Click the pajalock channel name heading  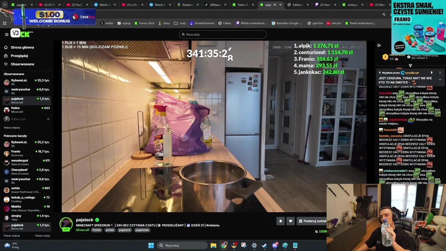tap(85, 220)
